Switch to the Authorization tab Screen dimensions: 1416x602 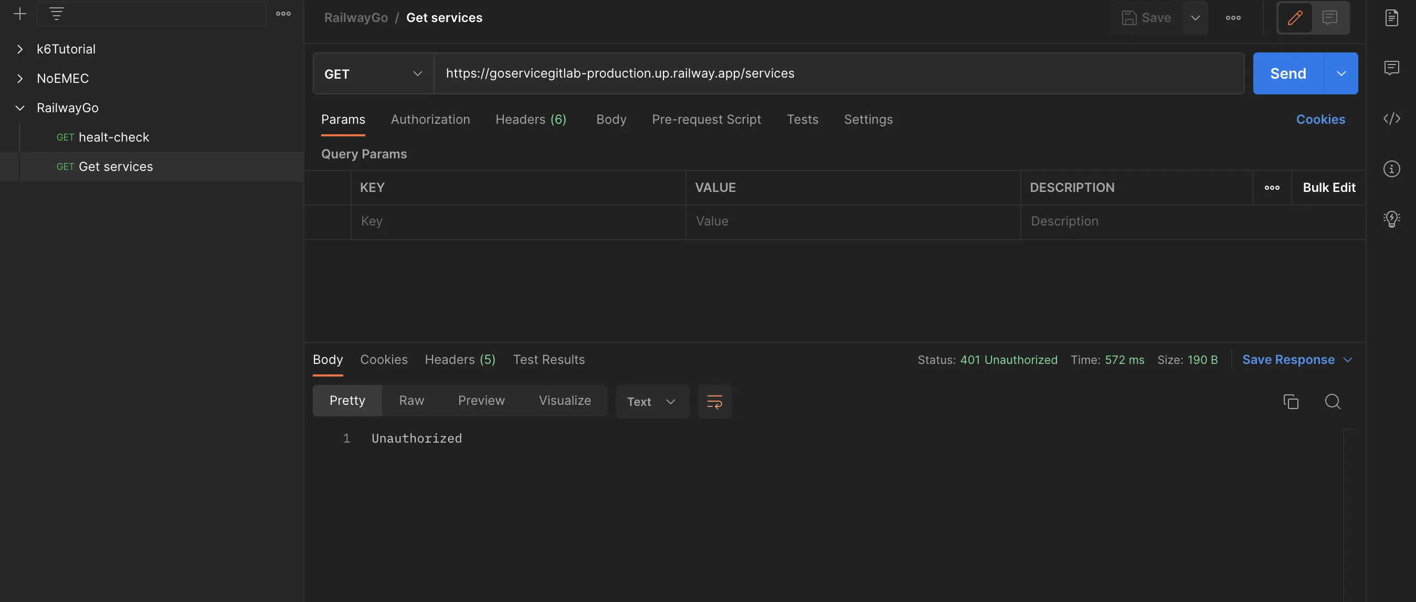tap(430, 120)
